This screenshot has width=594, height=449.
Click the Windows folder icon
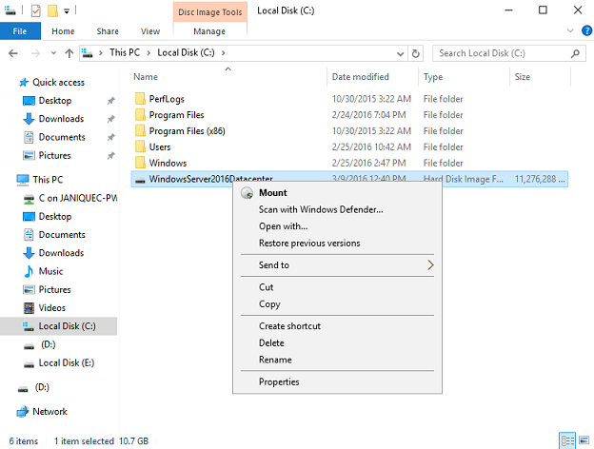pos(140,163)
